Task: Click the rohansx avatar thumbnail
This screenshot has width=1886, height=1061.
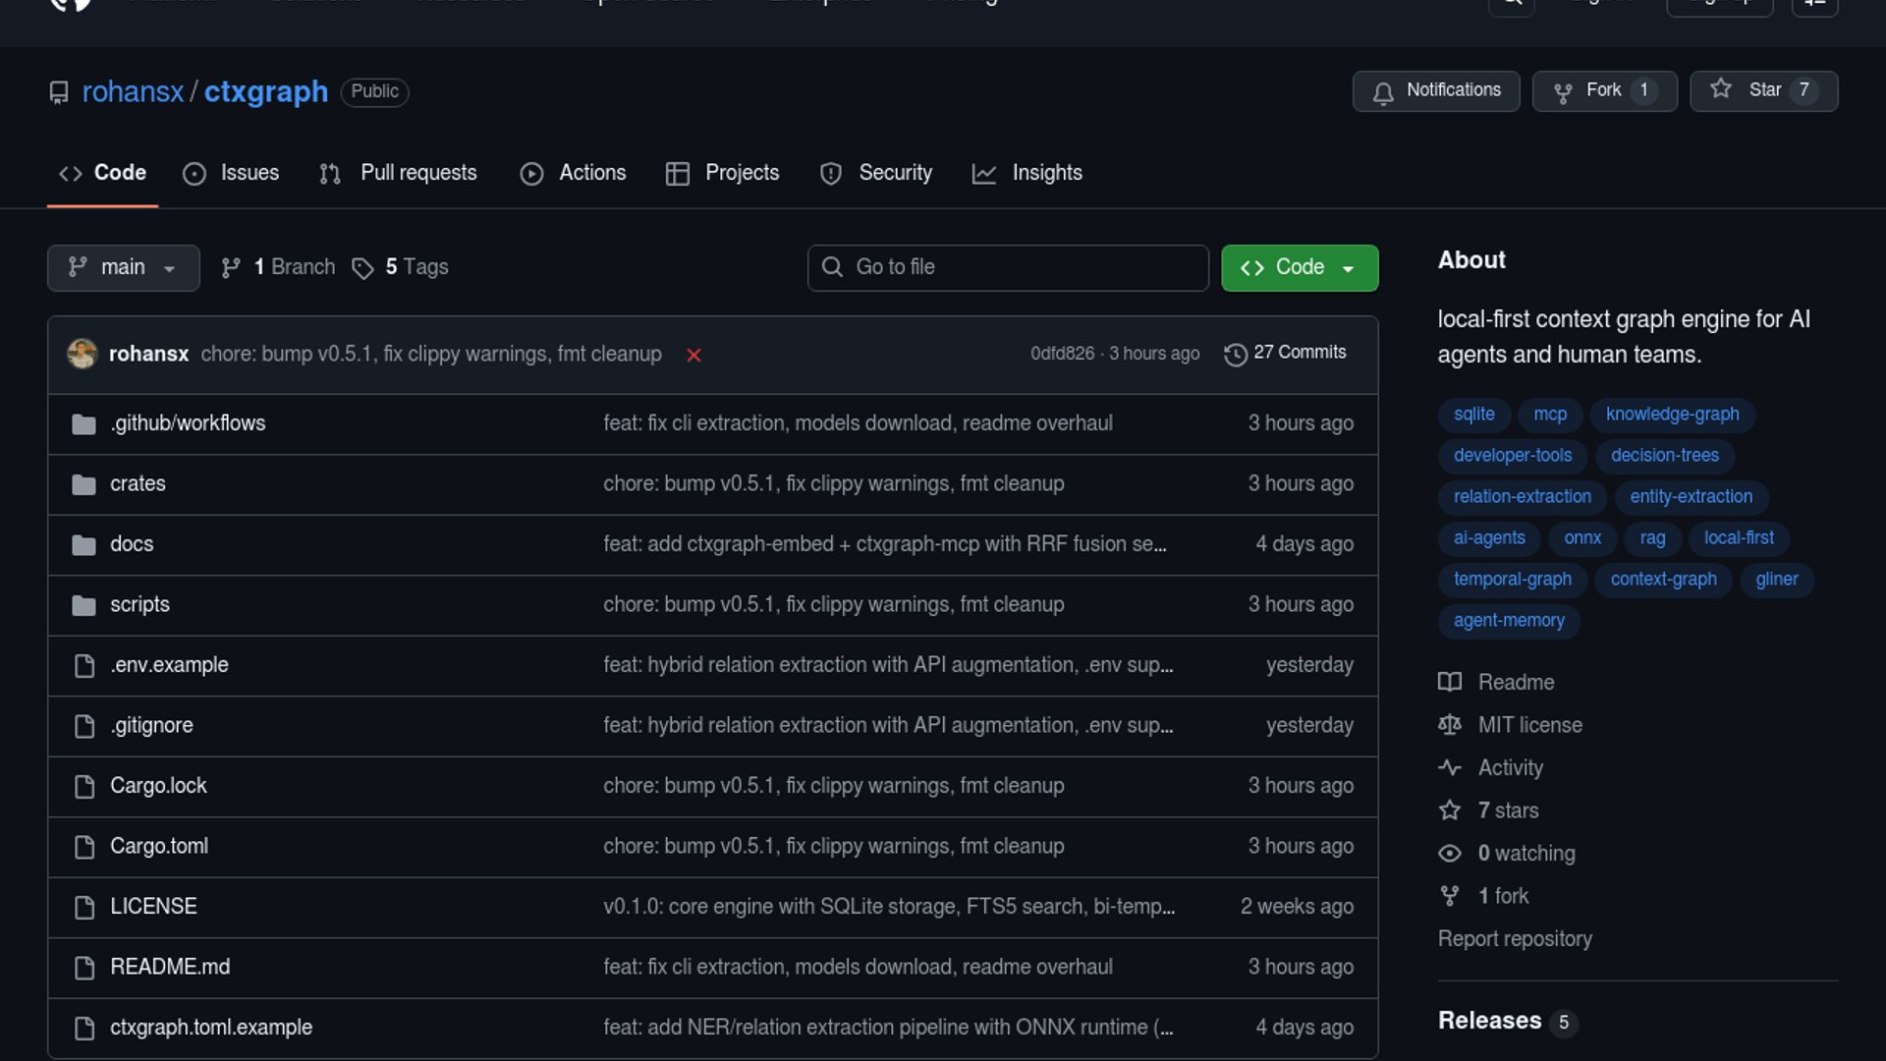Action: click(83, 354)
